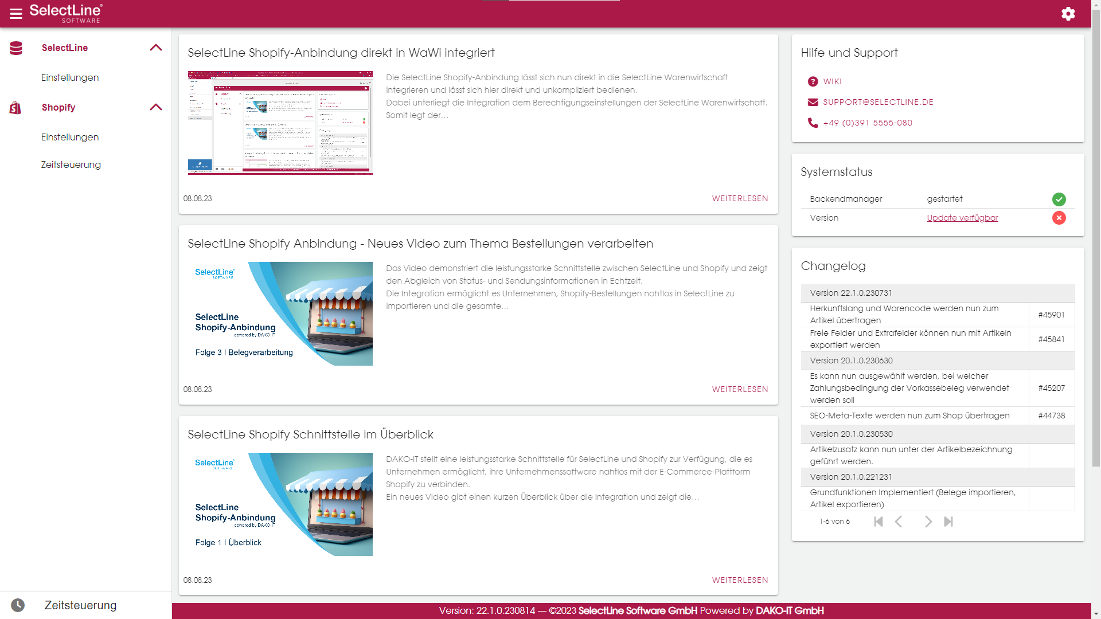Click the Hilfe und Support heading

pos(849,53)
